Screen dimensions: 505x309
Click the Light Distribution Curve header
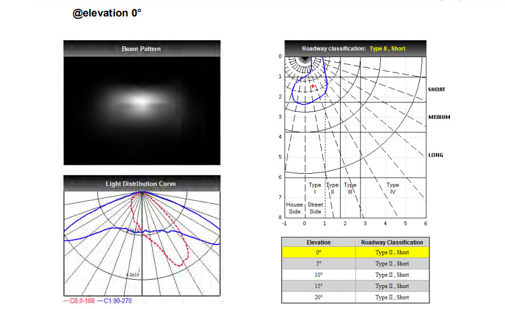(141, 184)
